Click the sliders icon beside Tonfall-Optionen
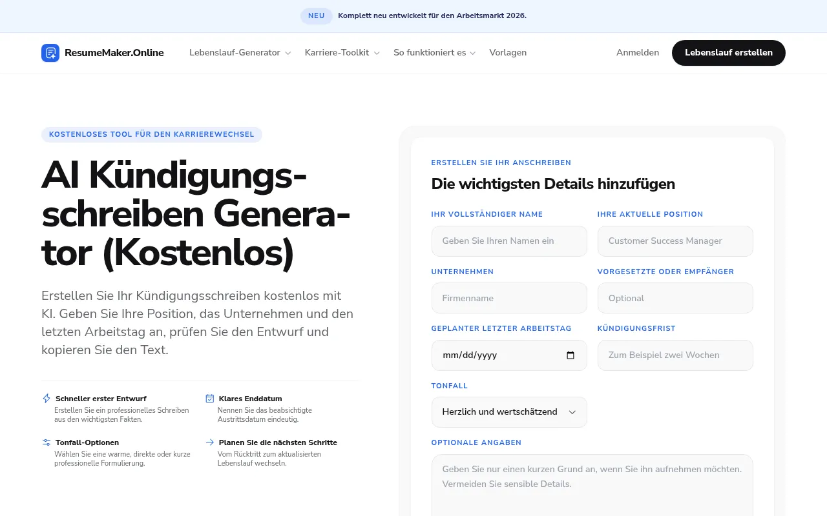 (x=47, y=442)
